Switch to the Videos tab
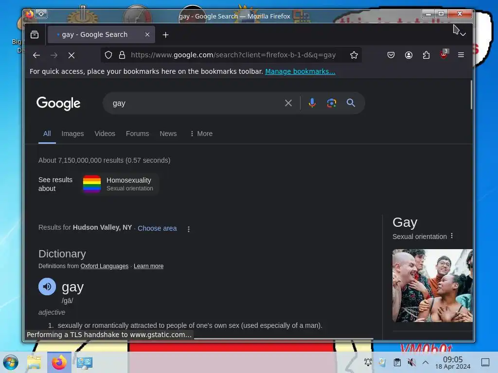This screenshot has height=373, width=498. (105, 134)
